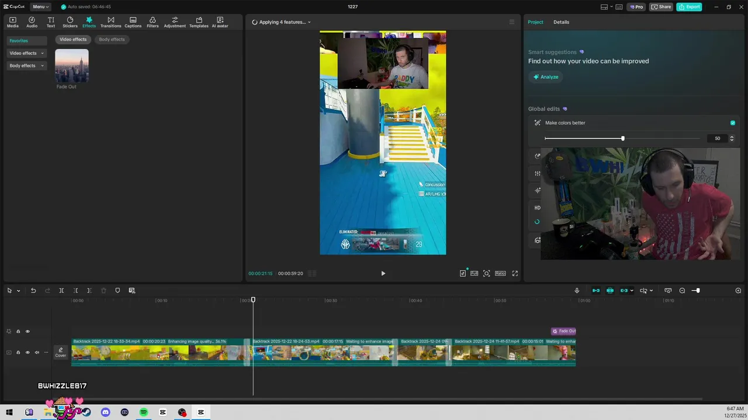Open the Templates panel

pos(199,22)
